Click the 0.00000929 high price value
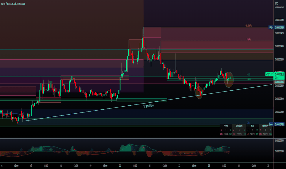The image size is (286, 169). tap(279, 27)
